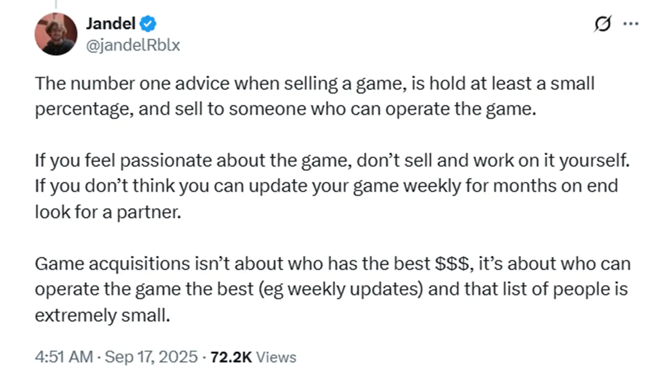The image size is (670, 377).
Task: Open the Grok explain-post icon
Action: [603, 24]
